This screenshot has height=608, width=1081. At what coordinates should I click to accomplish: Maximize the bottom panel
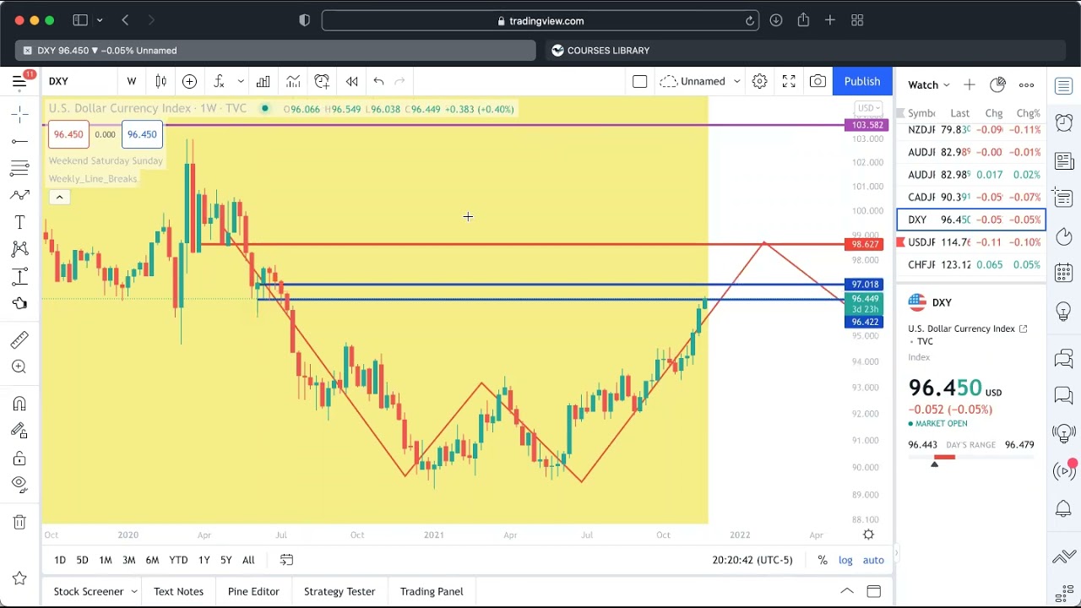873,591
